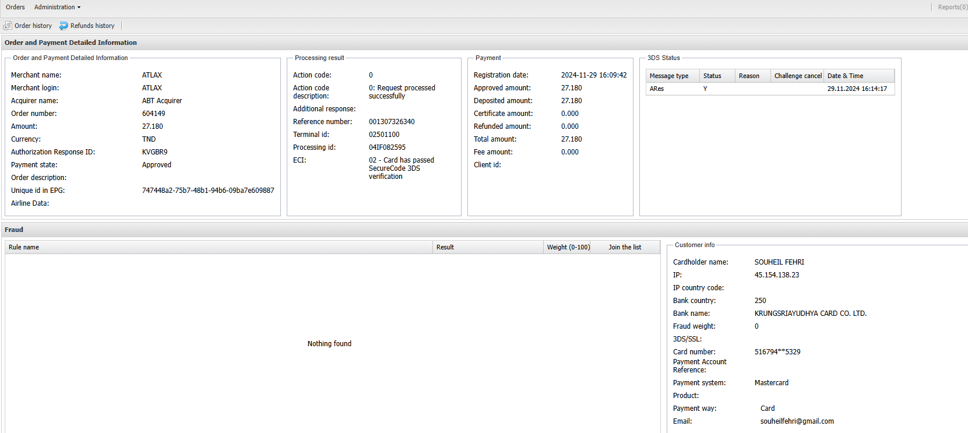This screenshot has height=433, width=968.
Task: Click the order number value 604149
Action: pos(154,114)
